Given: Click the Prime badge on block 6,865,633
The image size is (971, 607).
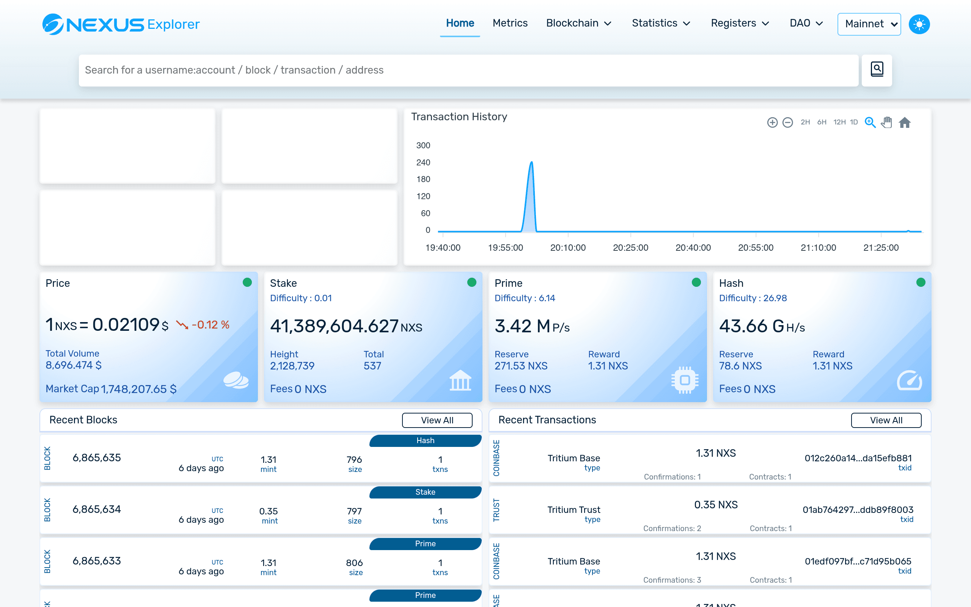Looking at the screenshot, I should point(425,544).
